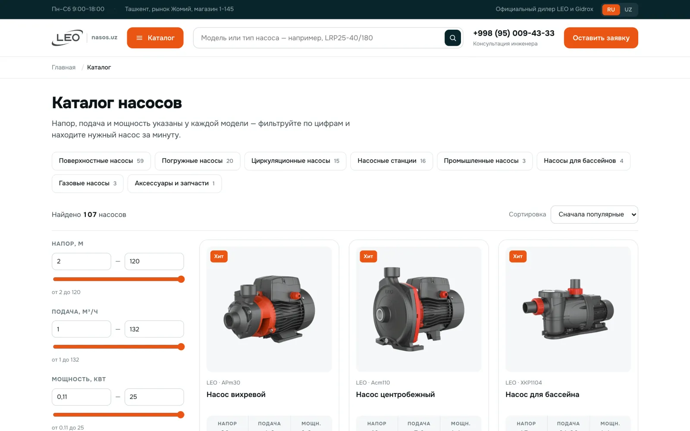The image size is (690, 431).
Task: Select Погружные насосы category chip
Action: click(198, 161)
